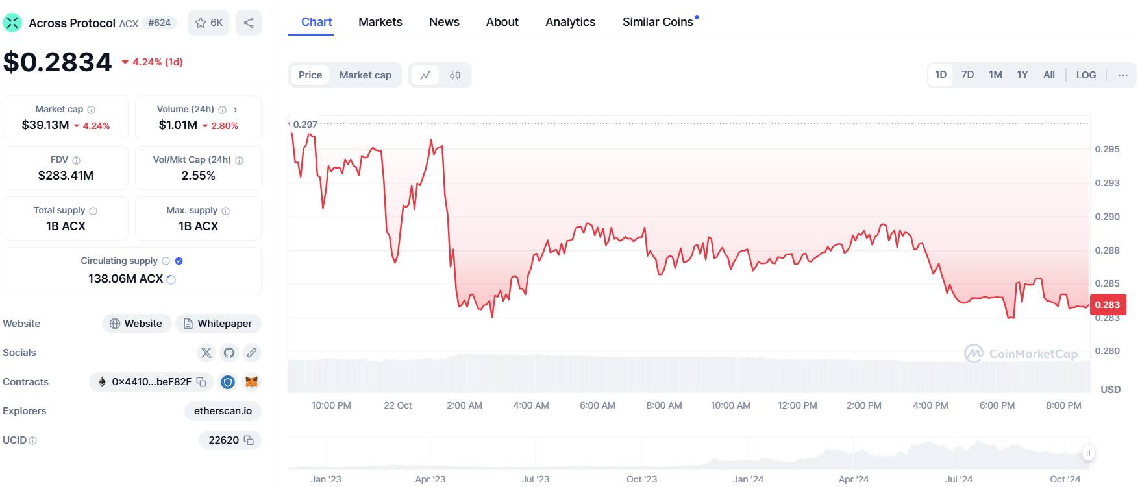
Task: Open the Markets tab
Action: click(380, 22)
